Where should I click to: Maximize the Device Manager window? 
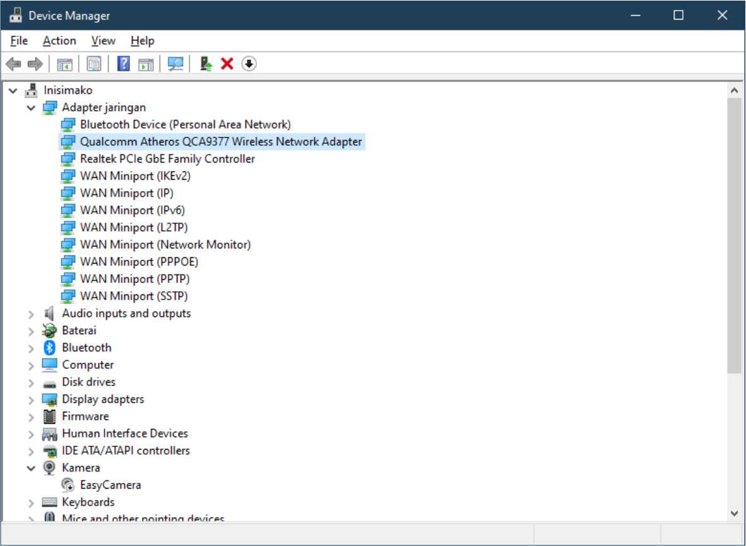coord(678,15)
